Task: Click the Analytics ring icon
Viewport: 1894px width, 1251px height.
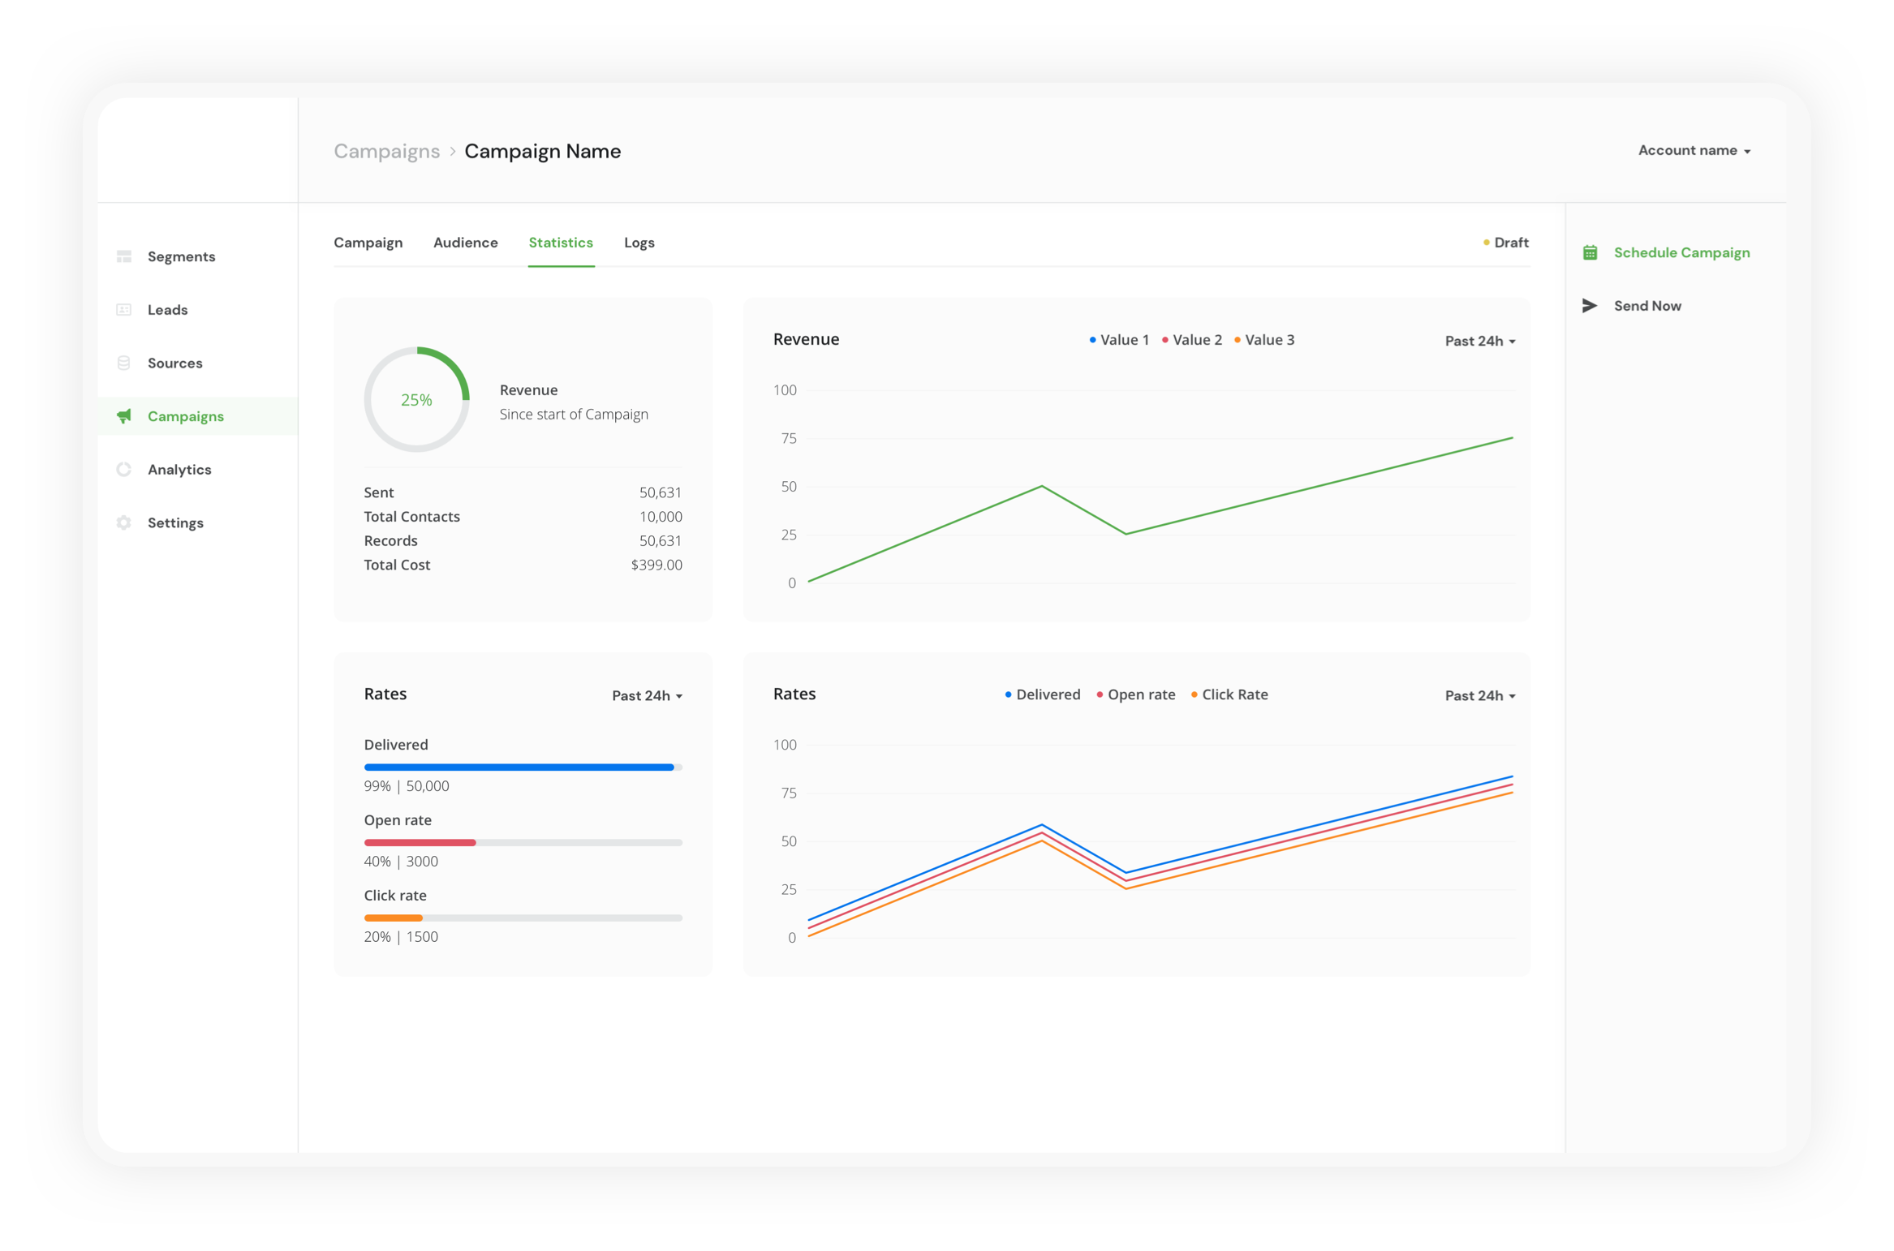Action: [124, 470]
